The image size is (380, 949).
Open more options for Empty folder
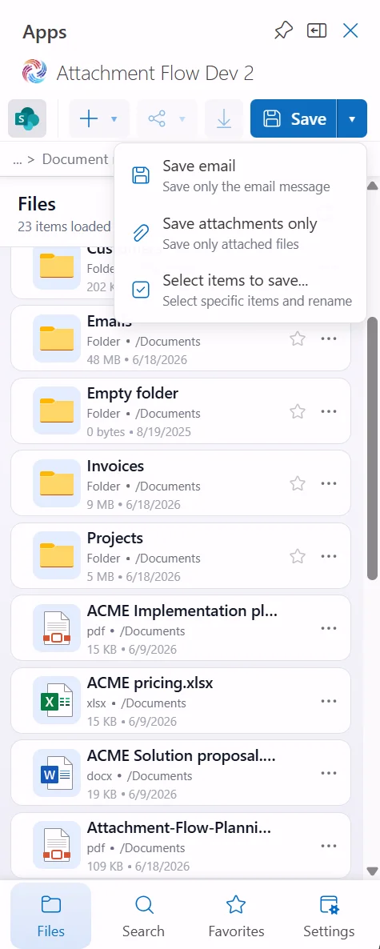[x=329, y=411]
